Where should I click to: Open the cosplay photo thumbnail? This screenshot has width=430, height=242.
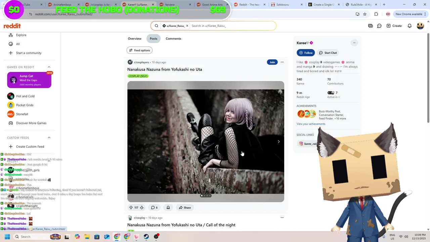pos(206,142)
